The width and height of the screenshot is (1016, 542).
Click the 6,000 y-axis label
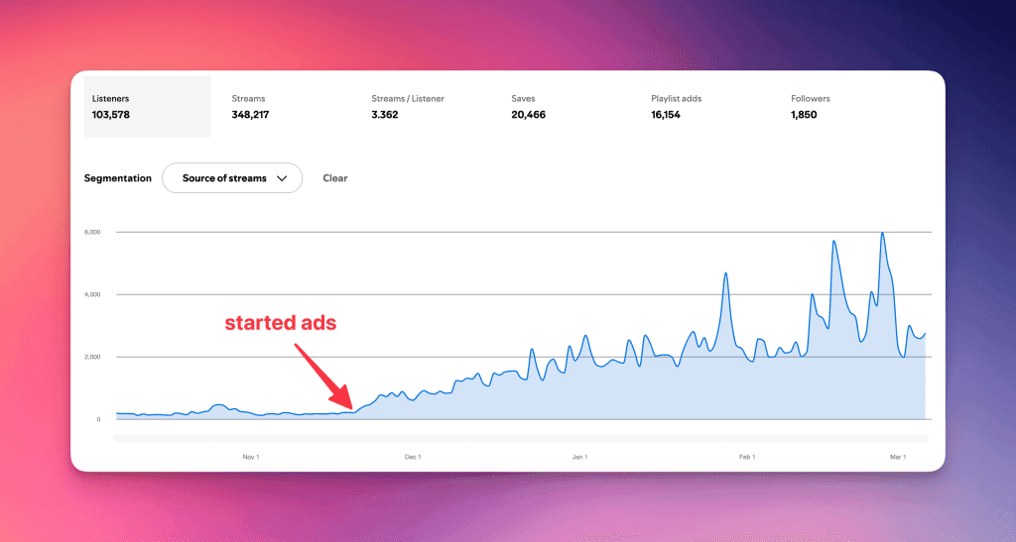[x=92, y=232]
